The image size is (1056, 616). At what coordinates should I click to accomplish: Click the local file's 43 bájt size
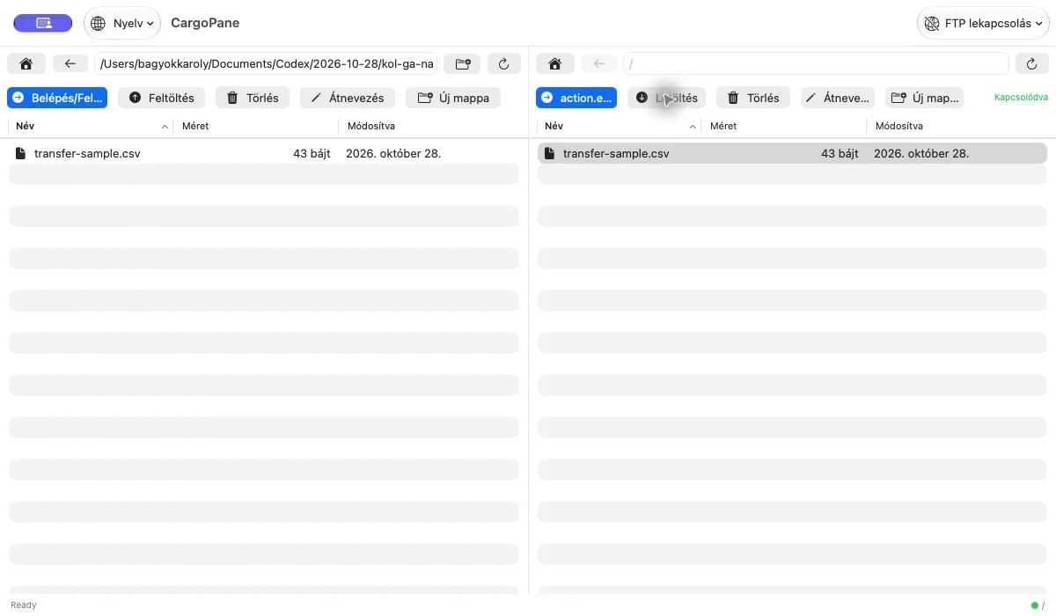[312, 153]
